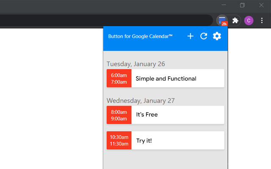
Task: Click the 8:00am–9:00am time block
Action: [x=119, y=115]
